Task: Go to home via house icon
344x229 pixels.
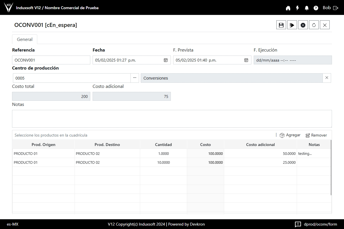Action: (288, 8)
